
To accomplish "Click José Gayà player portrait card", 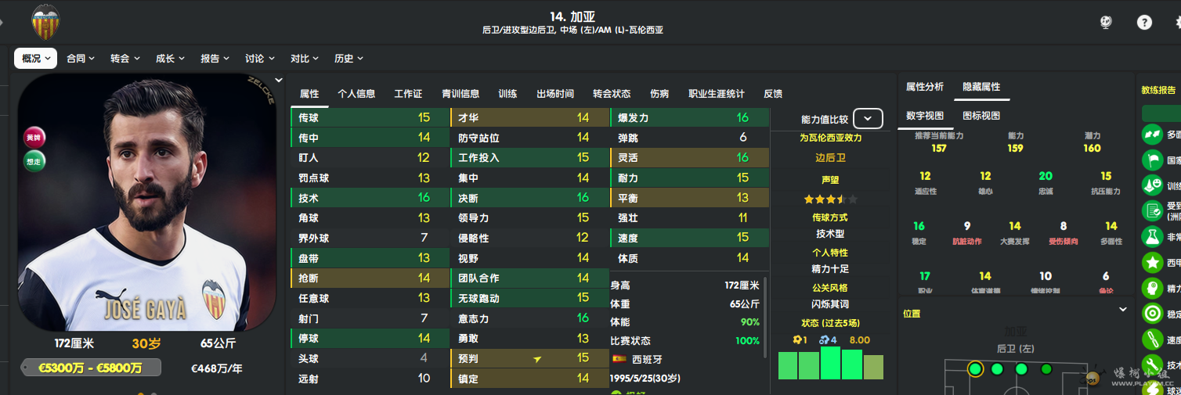I will click(146, 203).
